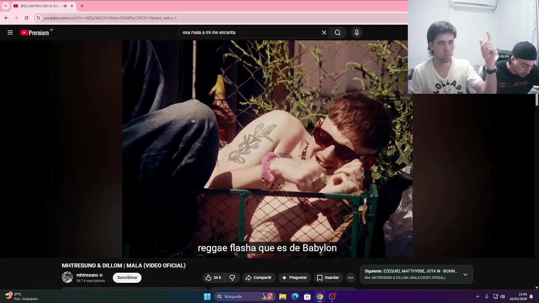This screenshot has width=539, height=303.
Task: Mute the tab via speaker icon
Action: (x=65, y=6)
